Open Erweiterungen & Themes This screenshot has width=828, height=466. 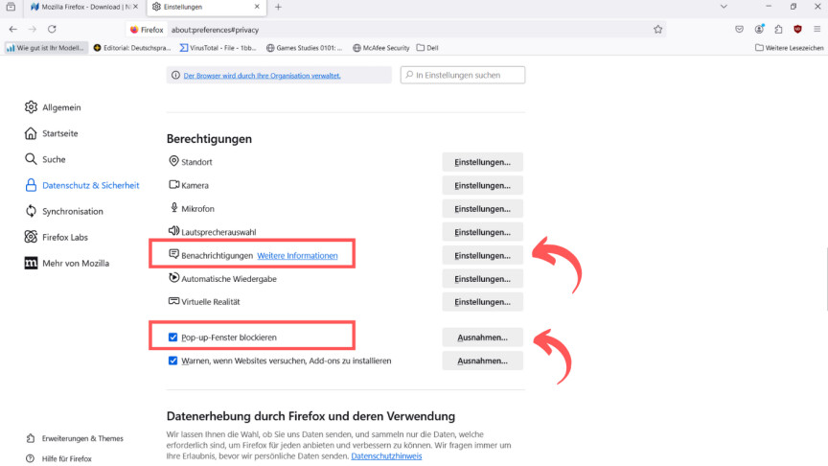point(75,438)
